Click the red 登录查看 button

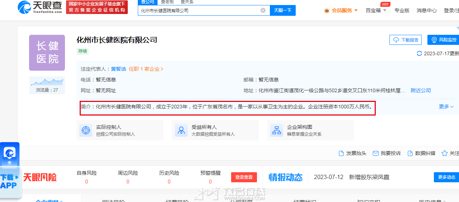click(244, 177)
